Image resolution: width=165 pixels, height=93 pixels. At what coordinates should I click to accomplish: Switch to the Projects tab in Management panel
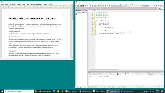(79, 12)
